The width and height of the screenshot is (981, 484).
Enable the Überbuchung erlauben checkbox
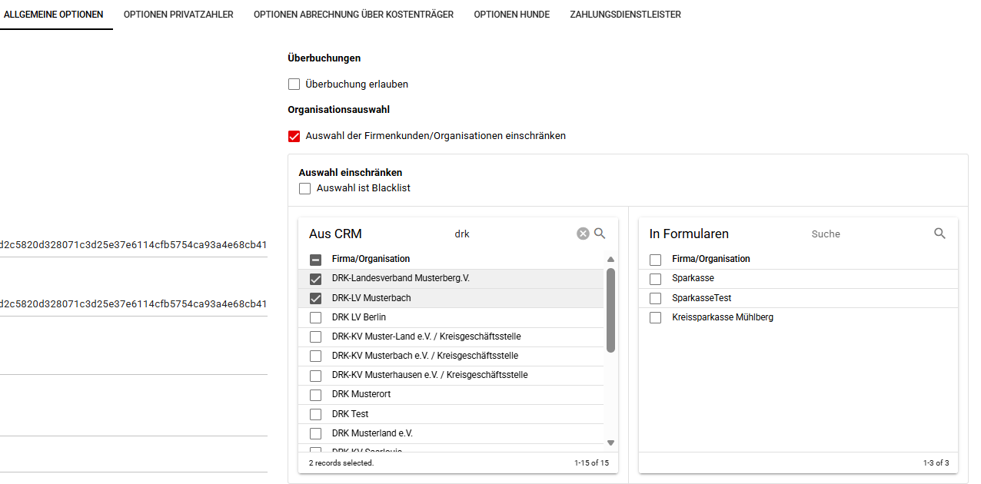(x=294, y=85)
